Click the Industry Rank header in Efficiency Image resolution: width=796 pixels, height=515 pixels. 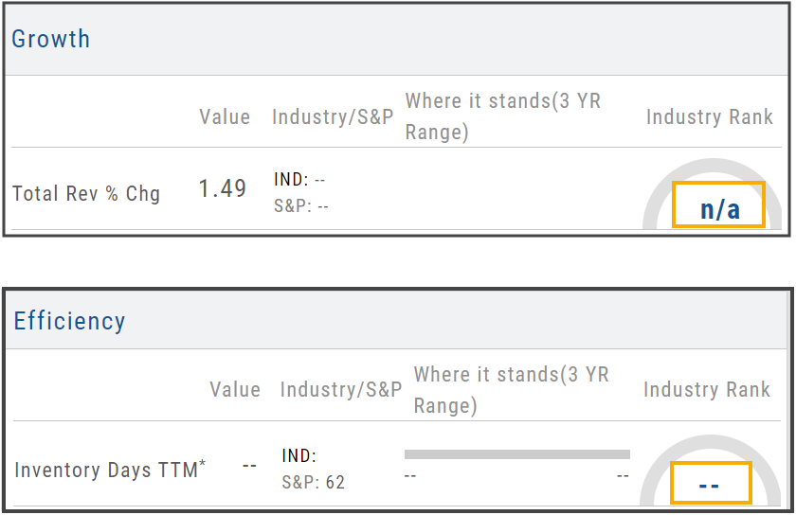pos(707,390)
